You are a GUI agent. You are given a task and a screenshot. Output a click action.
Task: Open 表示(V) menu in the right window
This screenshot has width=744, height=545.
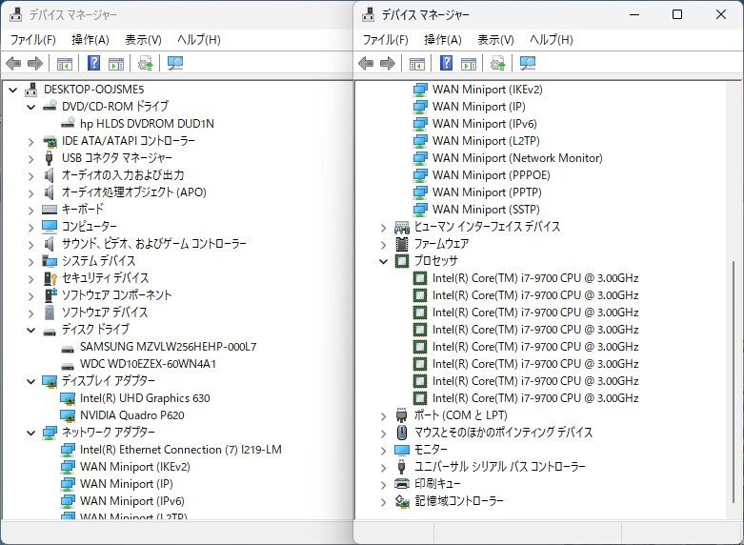click(x=495, y=40)
